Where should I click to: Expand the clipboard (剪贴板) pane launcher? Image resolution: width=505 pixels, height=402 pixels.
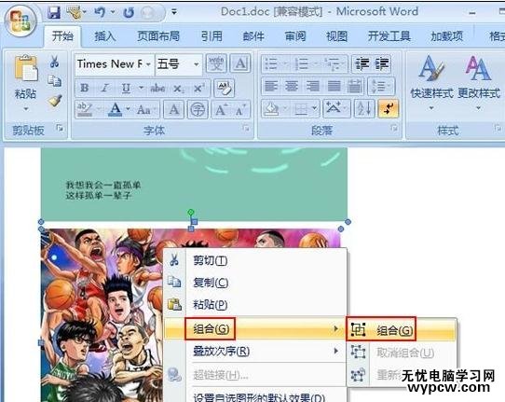pos(60,129)
